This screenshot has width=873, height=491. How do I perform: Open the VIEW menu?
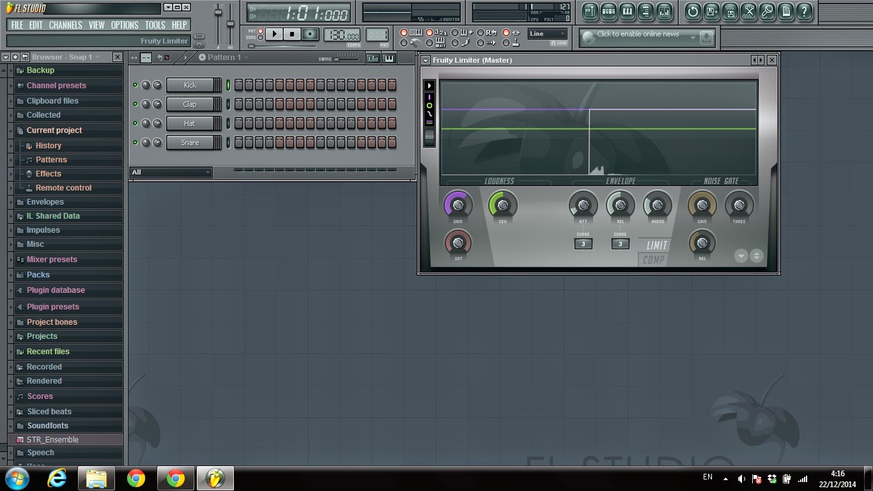(97, 25)
